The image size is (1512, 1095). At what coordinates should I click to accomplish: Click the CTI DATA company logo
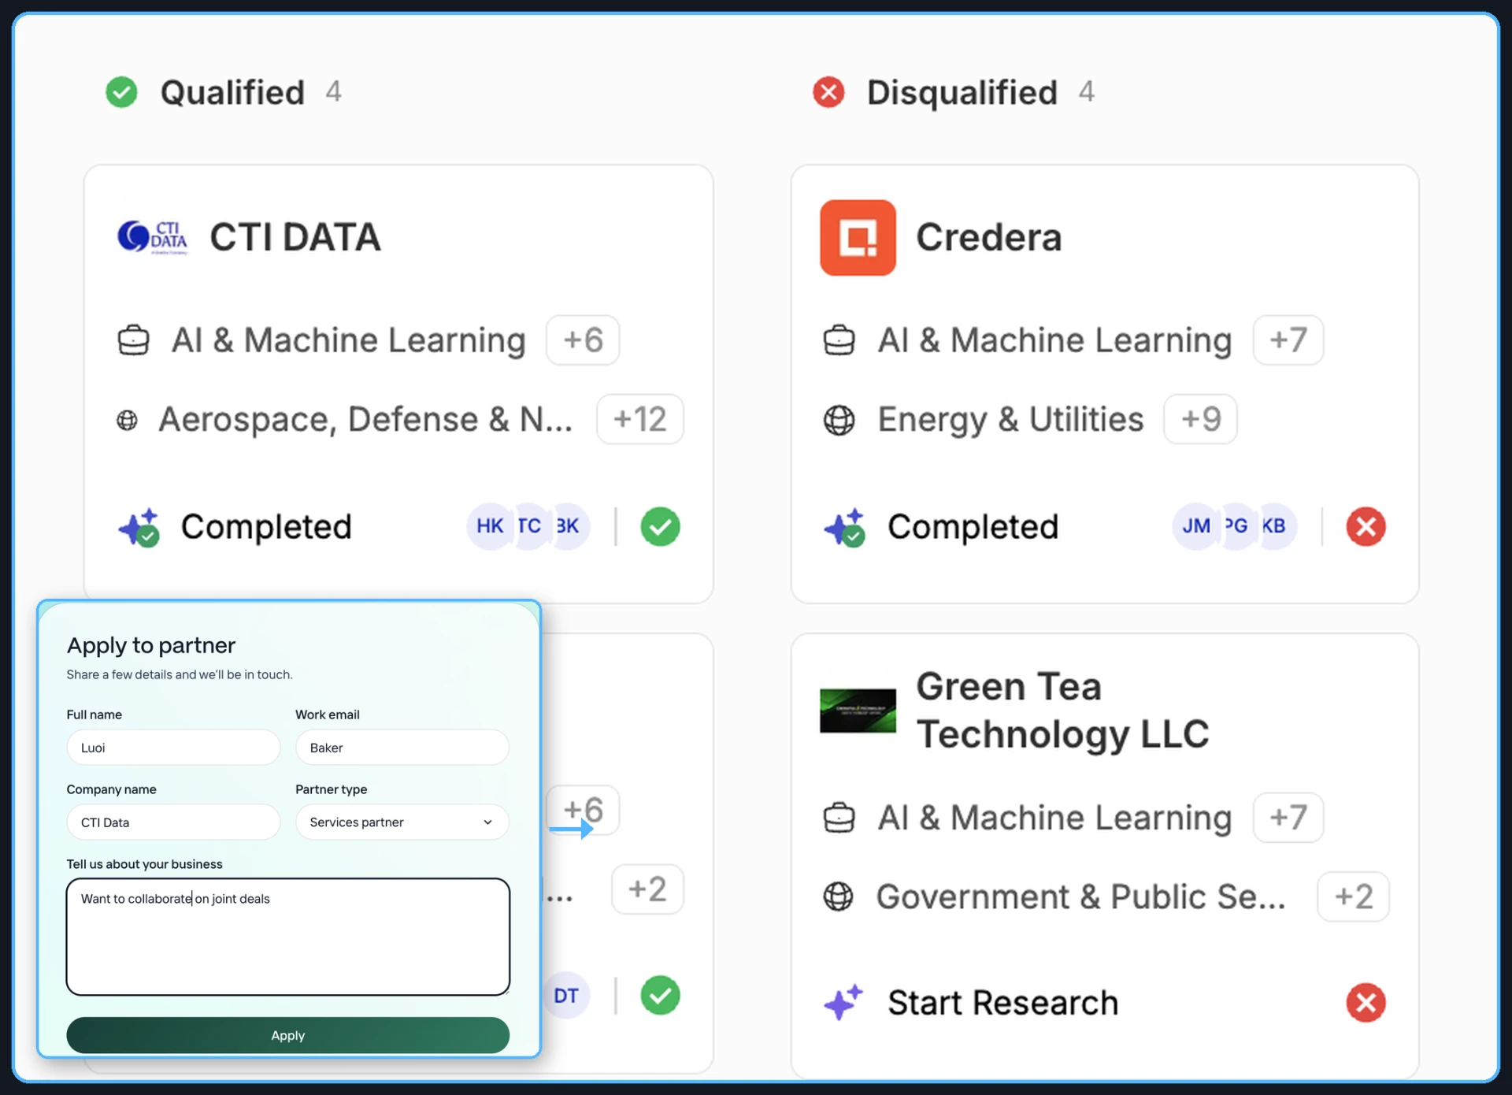[x=153, y=237]
